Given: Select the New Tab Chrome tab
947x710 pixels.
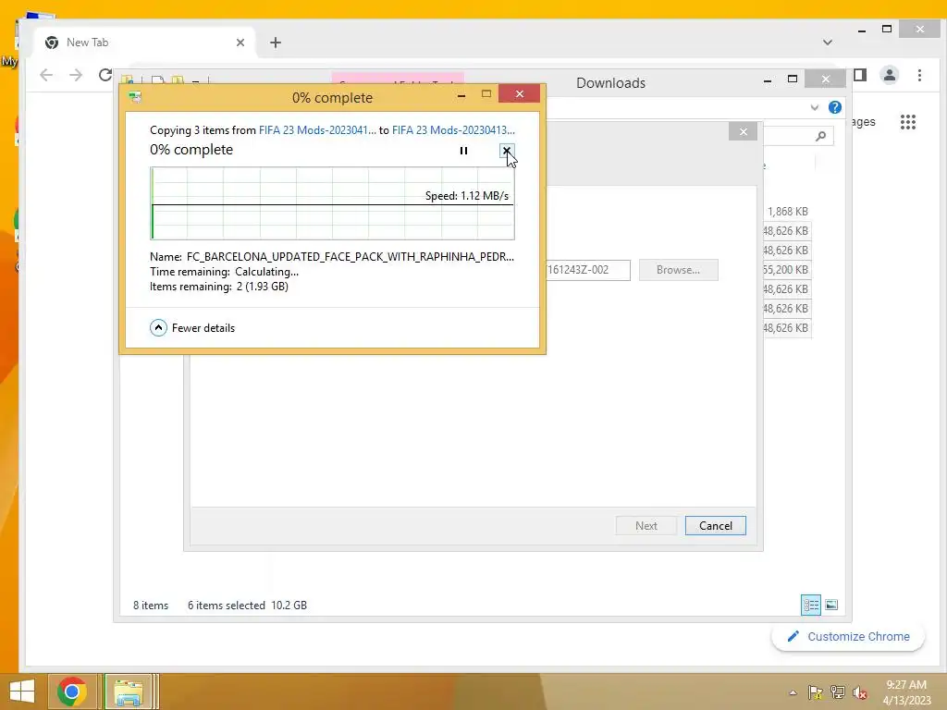Looking at the screenshot, I should [144, 43].
